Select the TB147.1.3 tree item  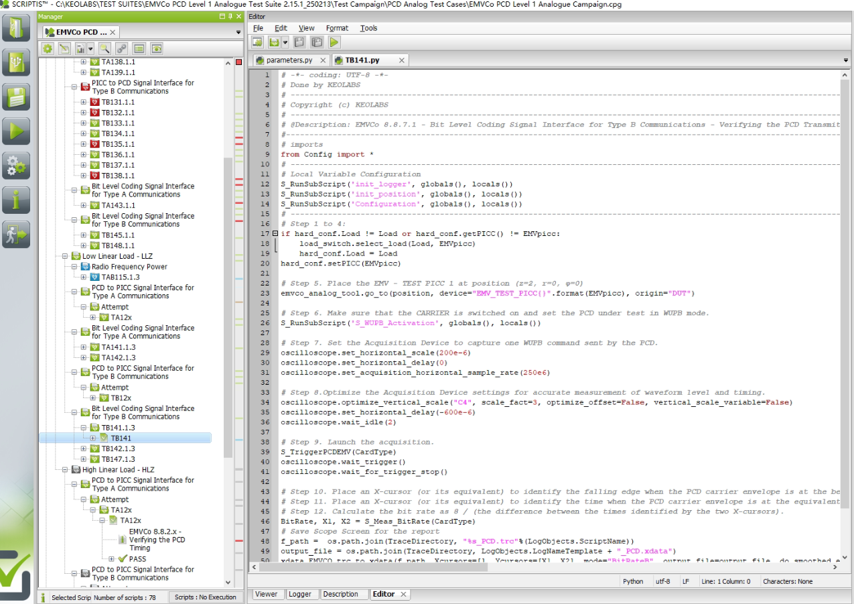(x=118, y=459)
